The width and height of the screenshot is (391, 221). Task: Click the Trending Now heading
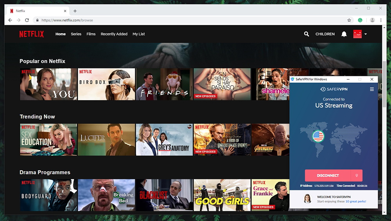pos(37,117)
